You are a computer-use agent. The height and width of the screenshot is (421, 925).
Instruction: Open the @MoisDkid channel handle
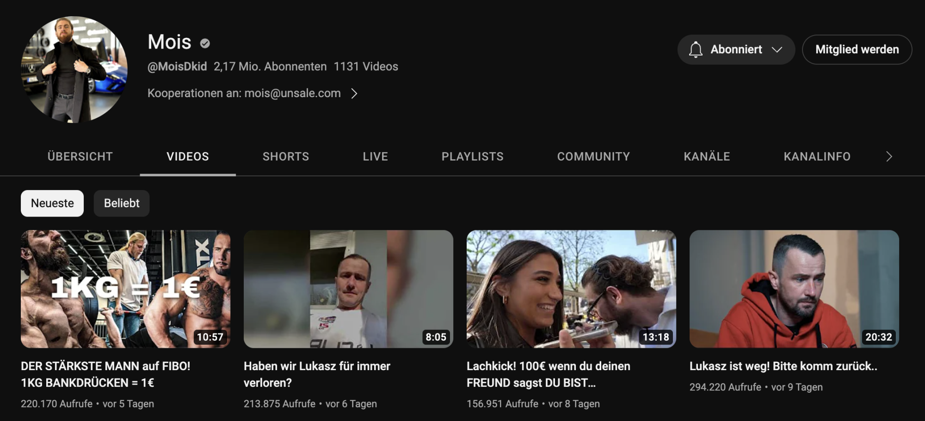(x=177, y=67)
